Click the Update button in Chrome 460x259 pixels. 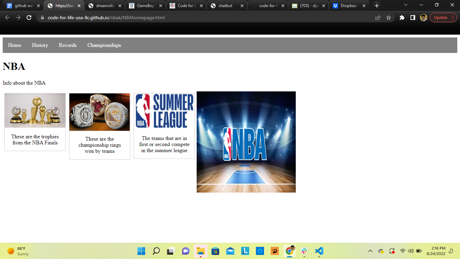point(443,18)
